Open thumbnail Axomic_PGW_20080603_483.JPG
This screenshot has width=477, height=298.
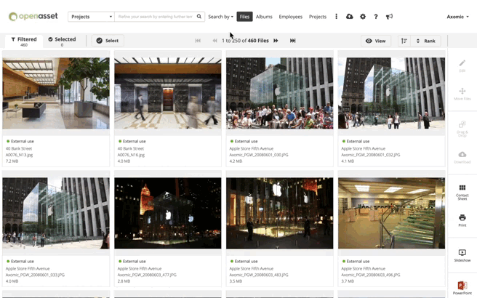click(x=279, y=213)
